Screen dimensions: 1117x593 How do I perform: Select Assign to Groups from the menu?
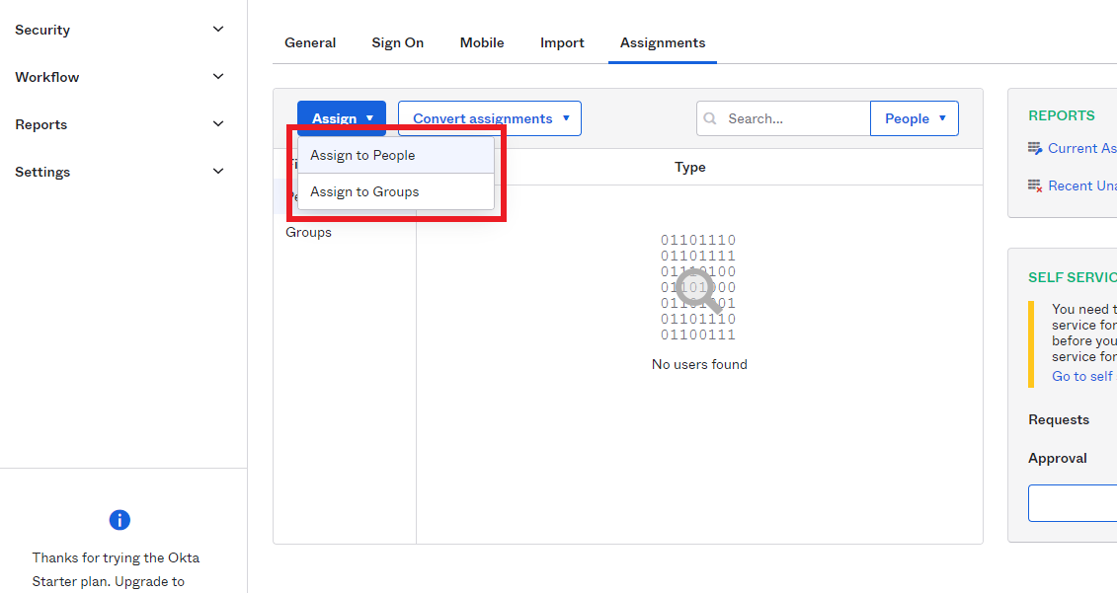click(x=362, y=191)
